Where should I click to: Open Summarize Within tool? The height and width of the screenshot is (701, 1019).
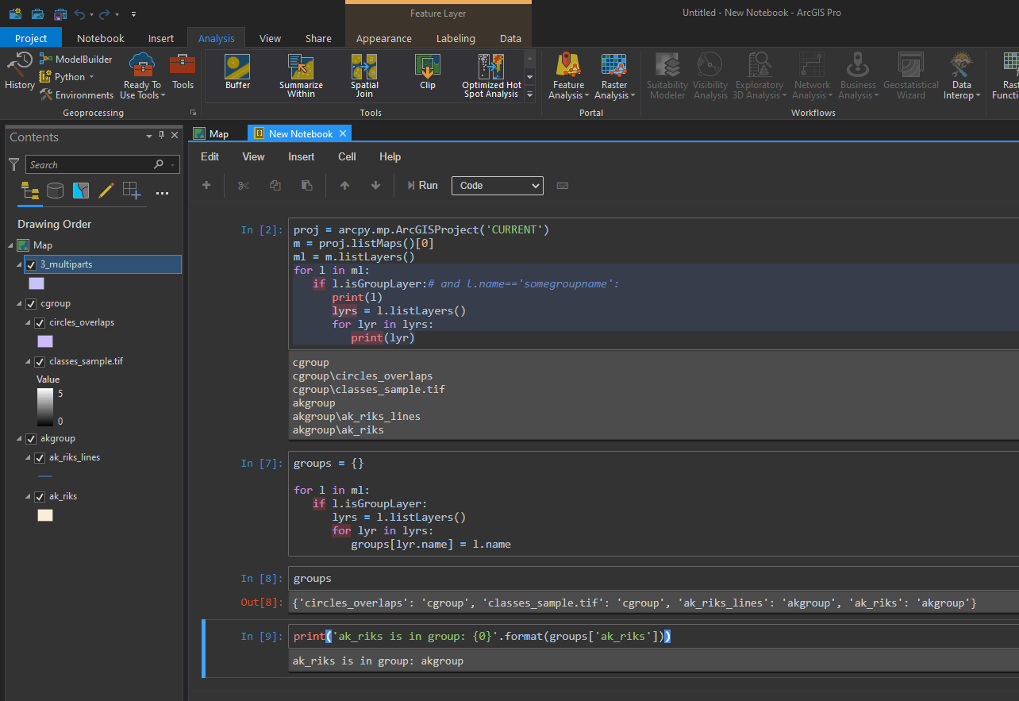coord(301,72)
